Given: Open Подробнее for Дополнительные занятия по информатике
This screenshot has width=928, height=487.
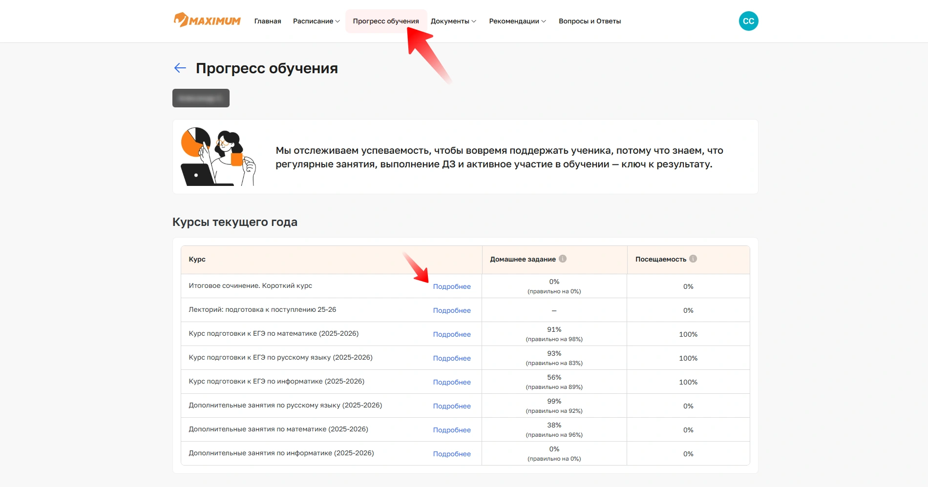Looking at the screenshot, I should click(452, 454).
